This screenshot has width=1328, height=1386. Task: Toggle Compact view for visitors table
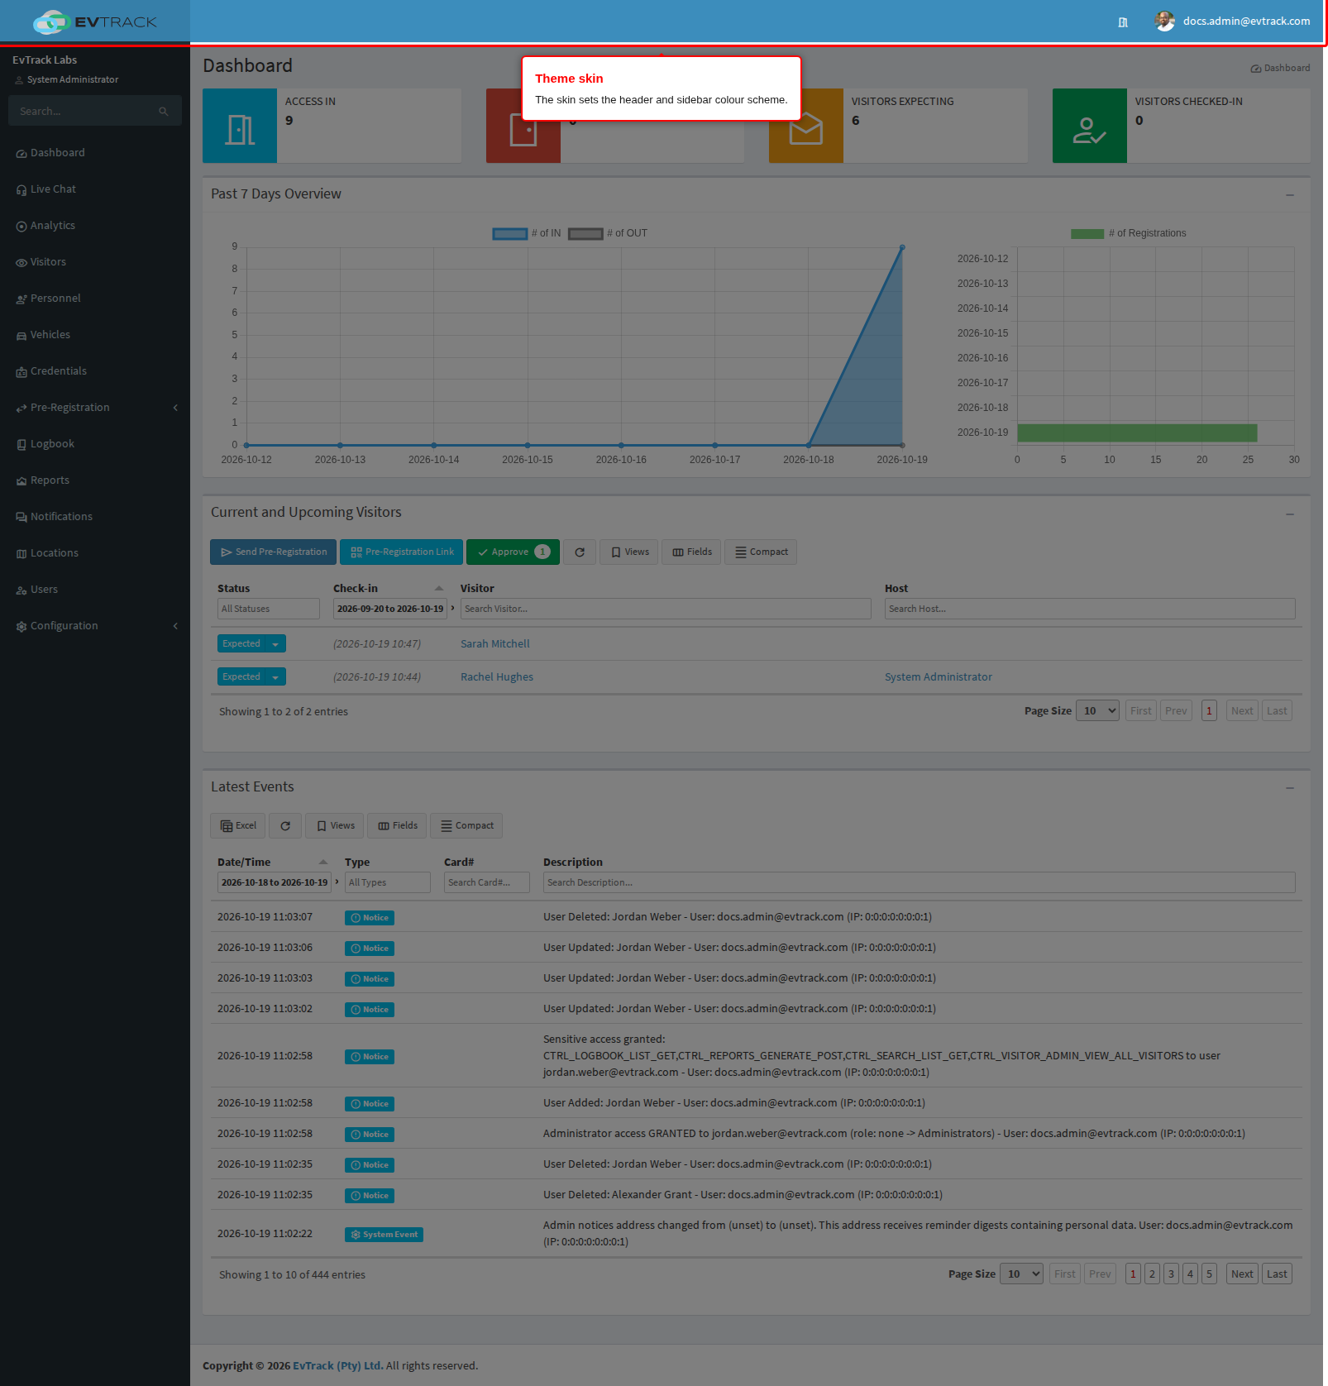(761, 552)
